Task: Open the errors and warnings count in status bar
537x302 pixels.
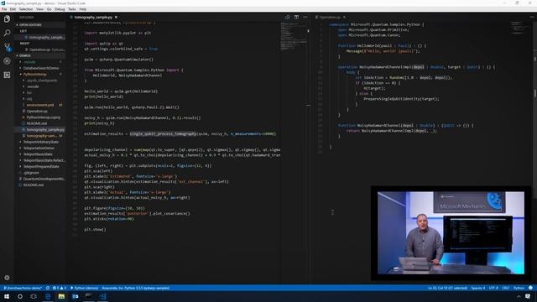Action: (60, 288)
